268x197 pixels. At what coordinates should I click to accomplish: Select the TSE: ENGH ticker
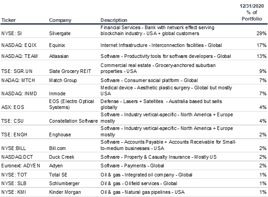[15, 135]
